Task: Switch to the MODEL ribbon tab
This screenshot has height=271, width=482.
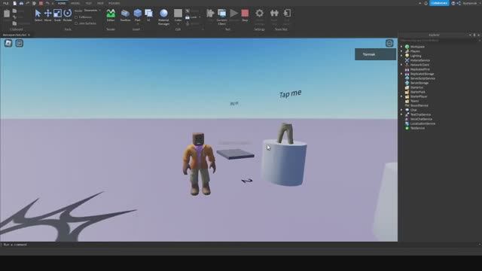Action: (x=75, y=3)
